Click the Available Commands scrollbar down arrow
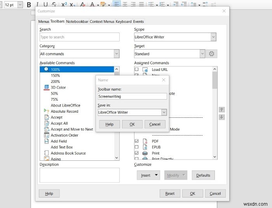 coord(117,158)
